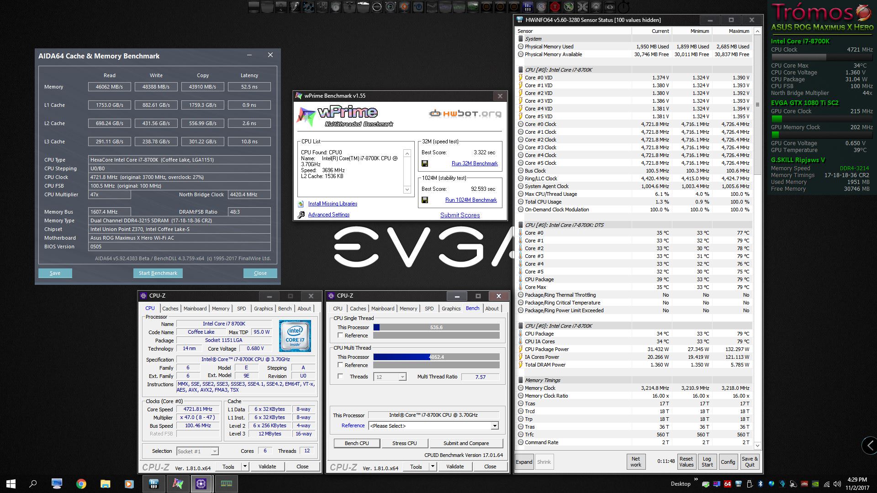
Task: Click the CPU List scroll-up arrow in wPrime
Action: coord(407,153)
